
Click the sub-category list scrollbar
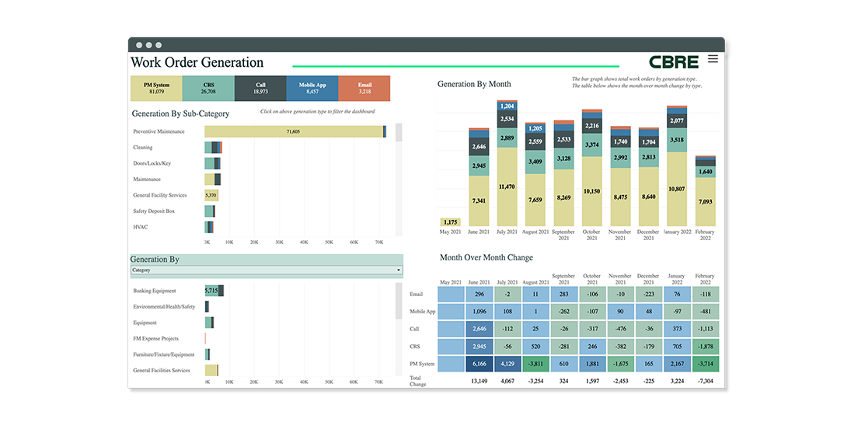click(399, 133)
